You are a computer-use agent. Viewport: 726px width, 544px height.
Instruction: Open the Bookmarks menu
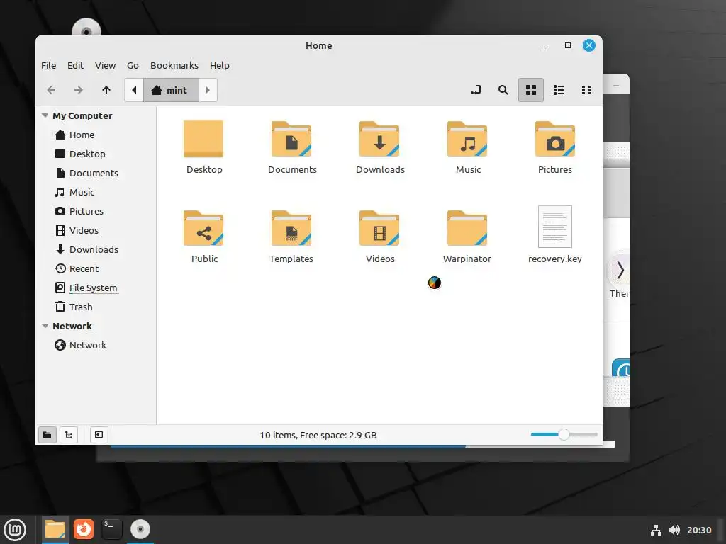(174, 66)
